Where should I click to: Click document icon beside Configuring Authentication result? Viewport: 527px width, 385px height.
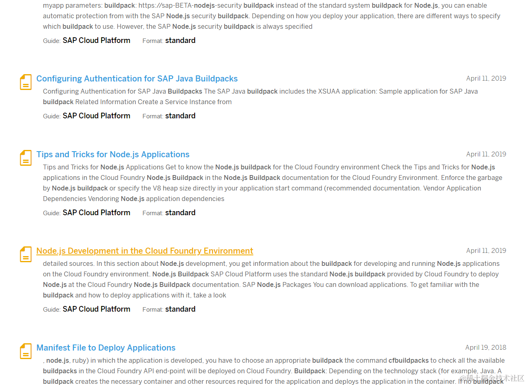point(26,82)
